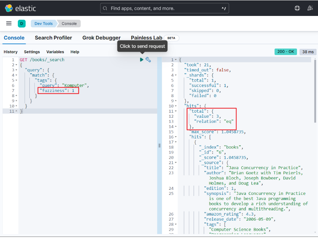
Task: Open console Variables
Action: [55, 52]
